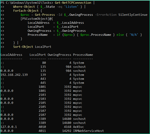This screenshot has height=134, width=150.
Task: Click the 192.168.242.139 address entry
Action: tap(14, 75)
